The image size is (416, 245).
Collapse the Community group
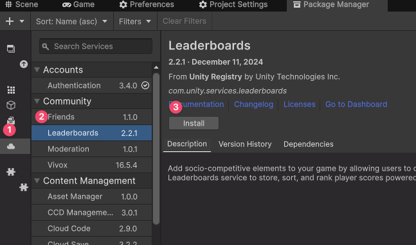pos(37,101)
